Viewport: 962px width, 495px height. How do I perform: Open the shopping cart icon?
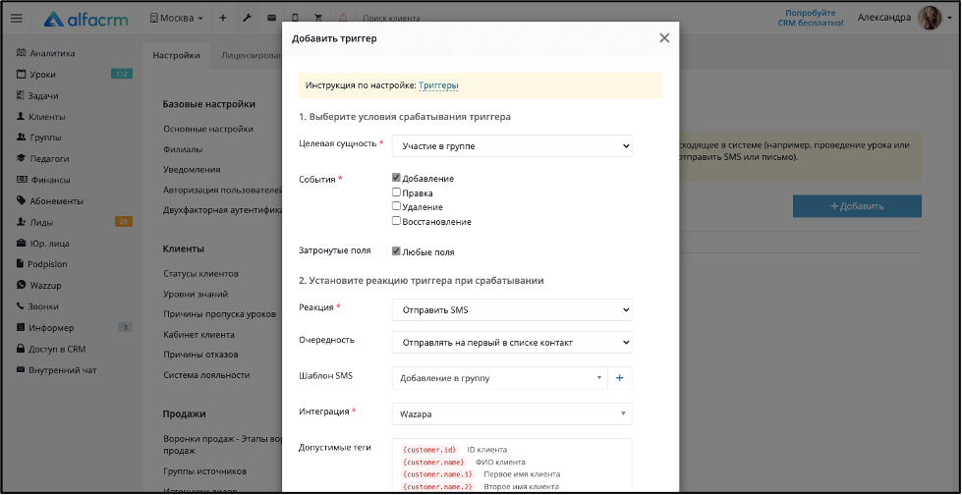[x=318, y=19]
